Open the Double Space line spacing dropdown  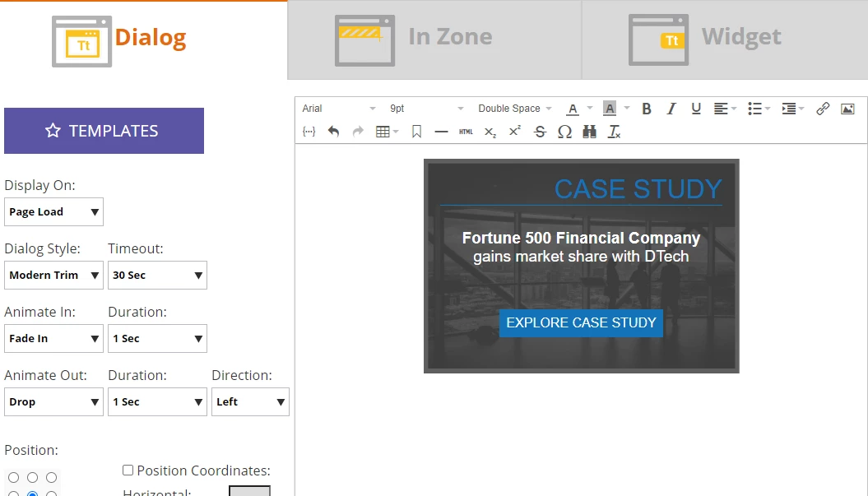[515, 109]
